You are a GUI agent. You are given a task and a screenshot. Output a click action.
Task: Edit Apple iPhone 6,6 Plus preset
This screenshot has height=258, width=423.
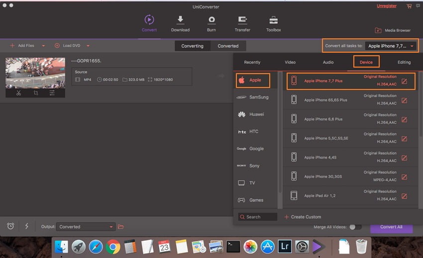point(404,120)
